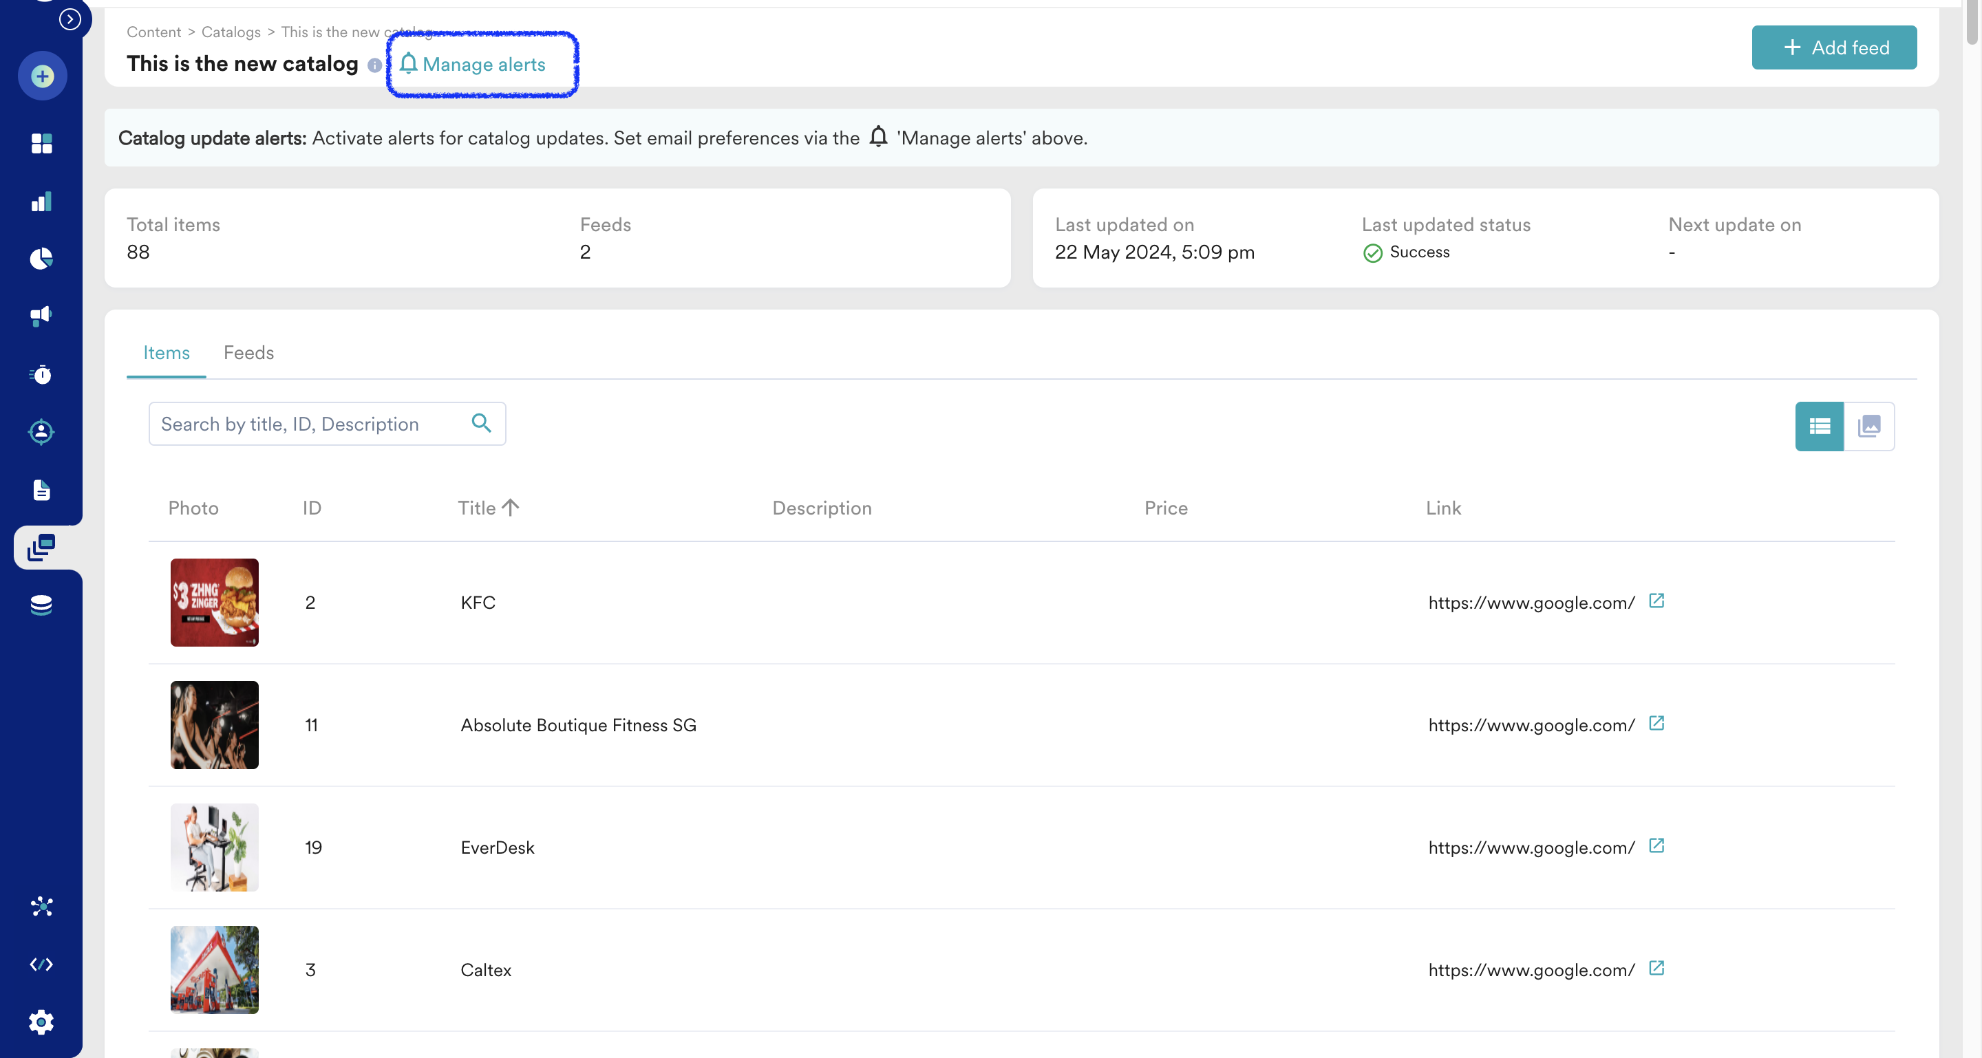Switch to the Feeds tab

(x=248, y=353)
